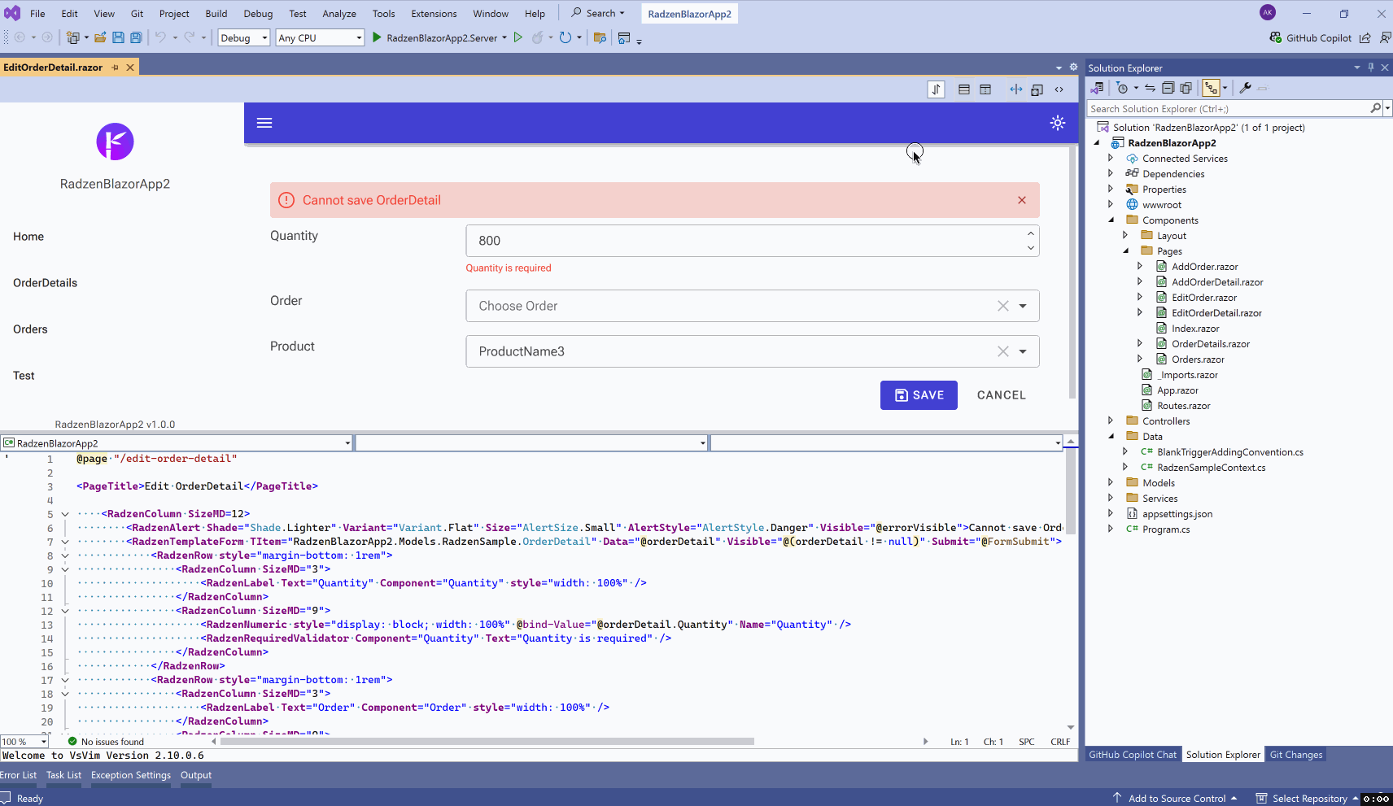Click the source code view angle-brackets icon
This screenshot has height=806, width=1393.
click(x=1059, y=89)
